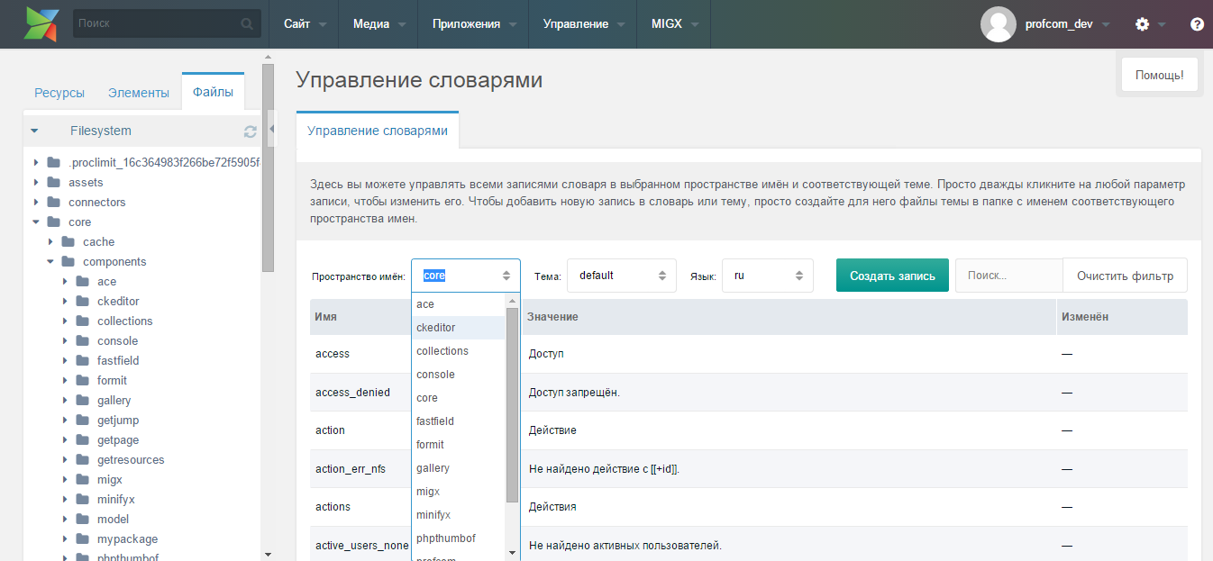Select formit in the namespace dropdown list
1213x561 pixels.
pyautogui.click(x=430, y=444)
